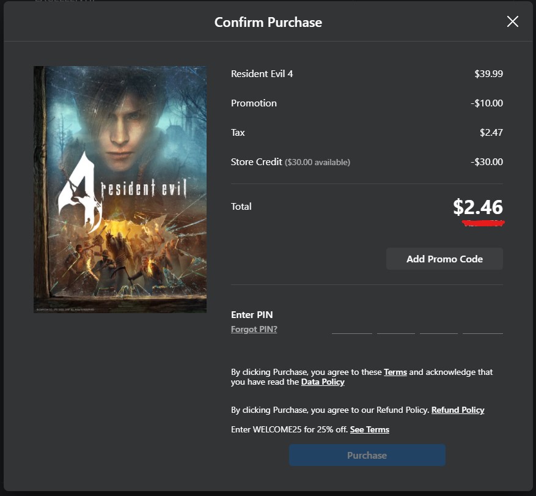536x496 pixels.
Task: Read the Data Policy
Action: 322,382
